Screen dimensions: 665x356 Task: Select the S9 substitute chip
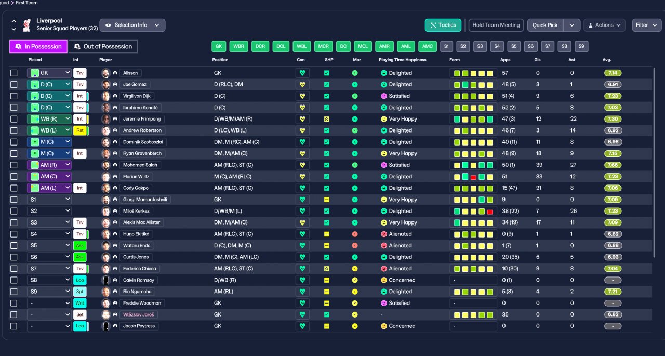point(581,46)
